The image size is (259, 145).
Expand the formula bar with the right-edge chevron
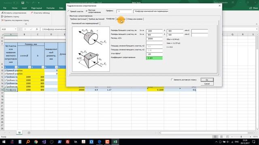[257, 29]
